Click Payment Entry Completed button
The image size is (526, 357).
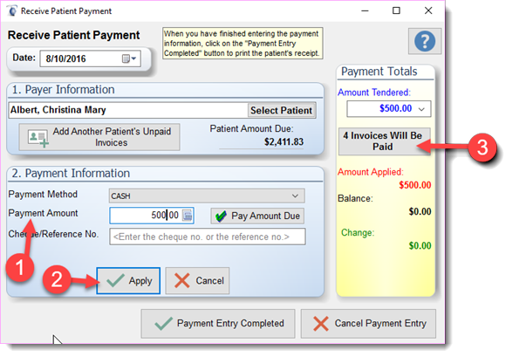coord(218,324)
